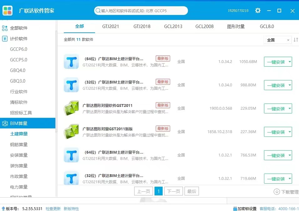Switch to the 图形对量 tab
The height and width of the screenshot is (211, 299).
point(236,26)
